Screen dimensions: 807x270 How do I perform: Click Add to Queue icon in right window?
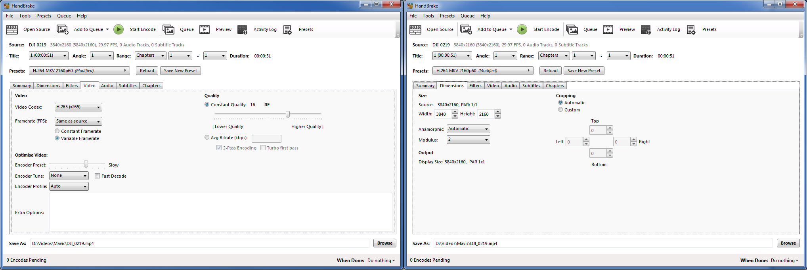pyautogui.click(x=466, y=29)
